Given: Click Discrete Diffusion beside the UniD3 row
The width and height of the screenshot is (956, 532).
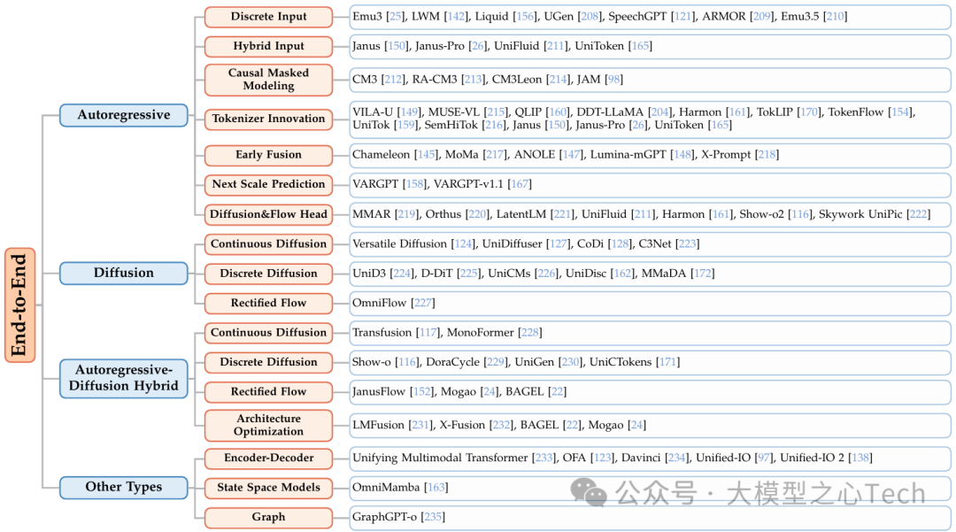Looking at the screenshot, I should pyautogui.click(x=268, y=274).
